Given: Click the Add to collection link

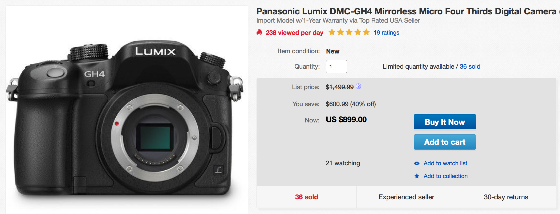Looking at the screenshot, I should pyautogui.click(x=445, y=176).
